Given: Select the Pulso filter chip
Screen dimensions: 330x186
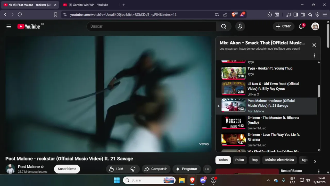Looking at the screenshot, I should (x=240, y=160).
